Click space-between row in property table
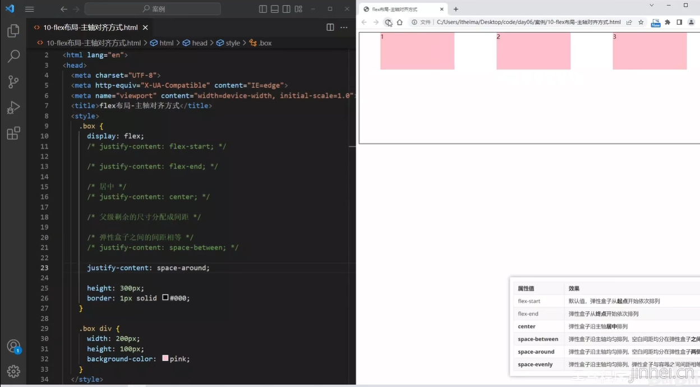 (x=606, y=339)
